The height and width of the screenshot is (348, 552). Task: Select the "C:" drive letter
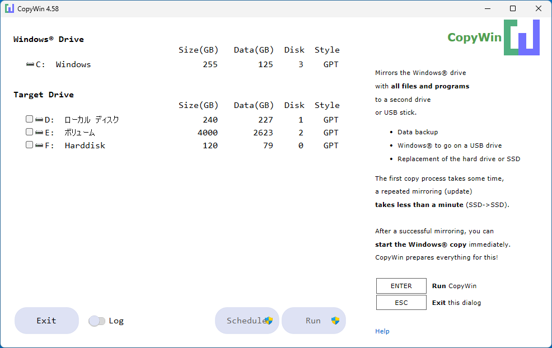[x=40, y=64]
